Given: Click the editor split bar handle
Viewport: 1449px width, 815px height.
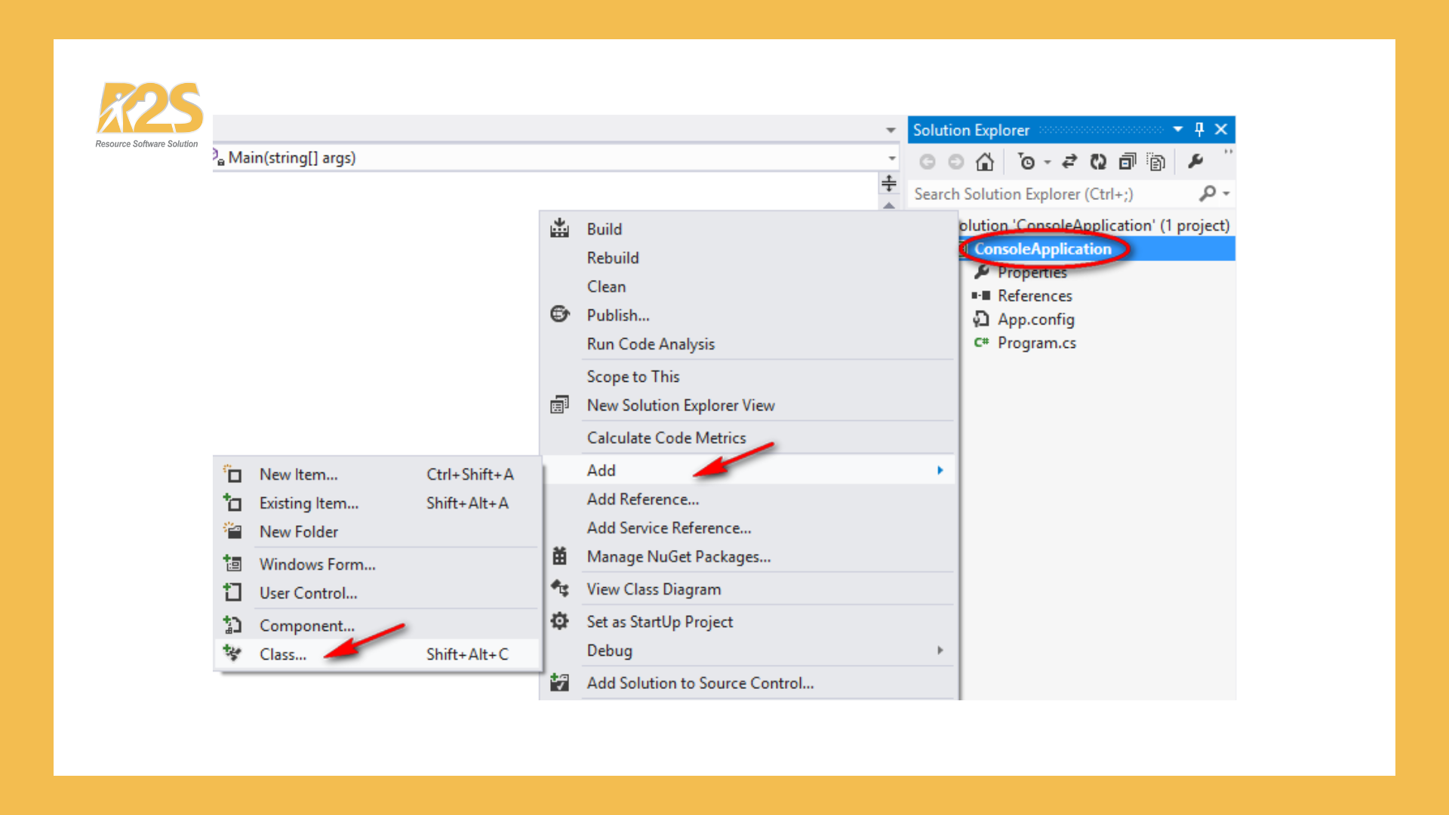Looking at the screenshot, I should click(889, 183).
